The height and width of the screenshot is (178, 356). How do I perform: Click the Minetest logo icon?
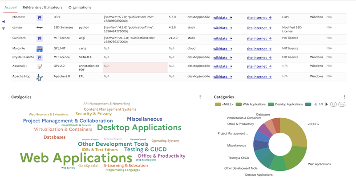[x=40, y=18]
